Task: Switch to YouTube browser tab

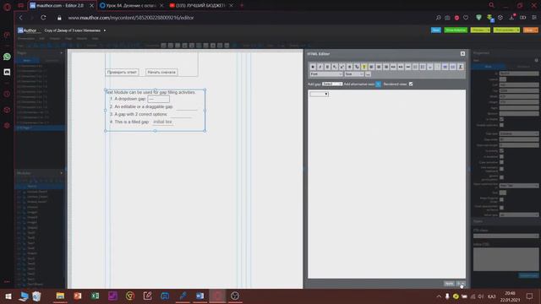Action: [201, 6]
